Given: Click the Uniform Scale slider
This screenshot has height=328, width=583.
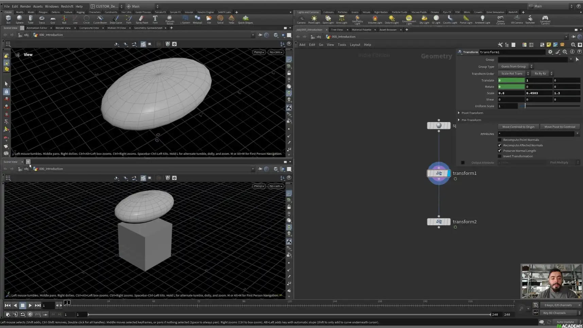Looking at the screenshot, I should pos(524,106).
